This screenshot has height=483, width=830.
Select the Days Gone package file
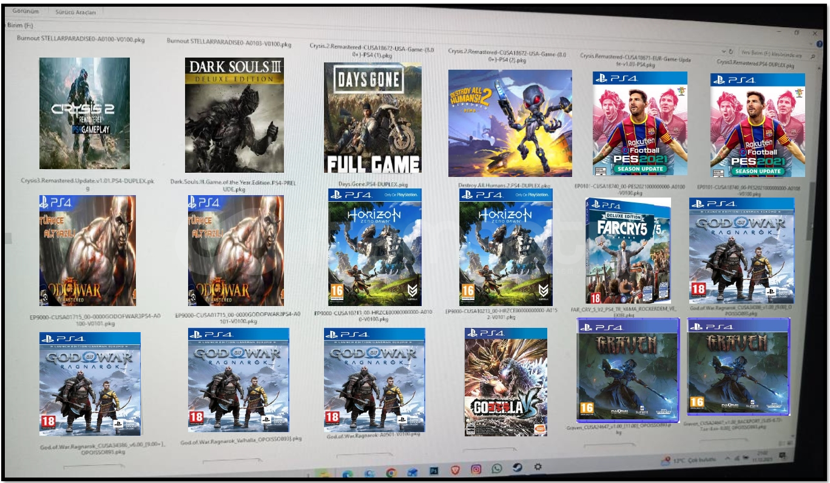point(372,118)
